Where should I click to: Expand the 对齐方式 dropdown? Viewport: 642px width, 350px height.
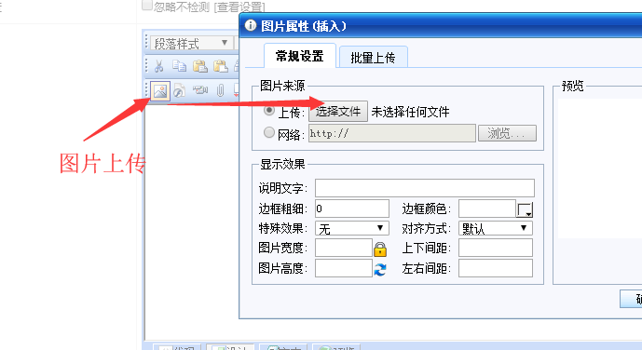point(496,228)
